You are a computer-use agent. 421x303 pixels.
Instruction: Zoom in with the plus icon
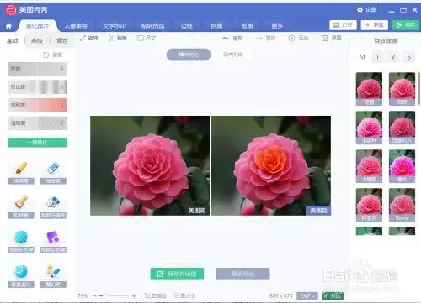tap(134, 295)
